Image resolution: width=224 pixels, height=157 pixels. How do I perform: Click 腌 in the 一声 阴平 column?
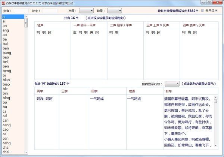point(91,33)
